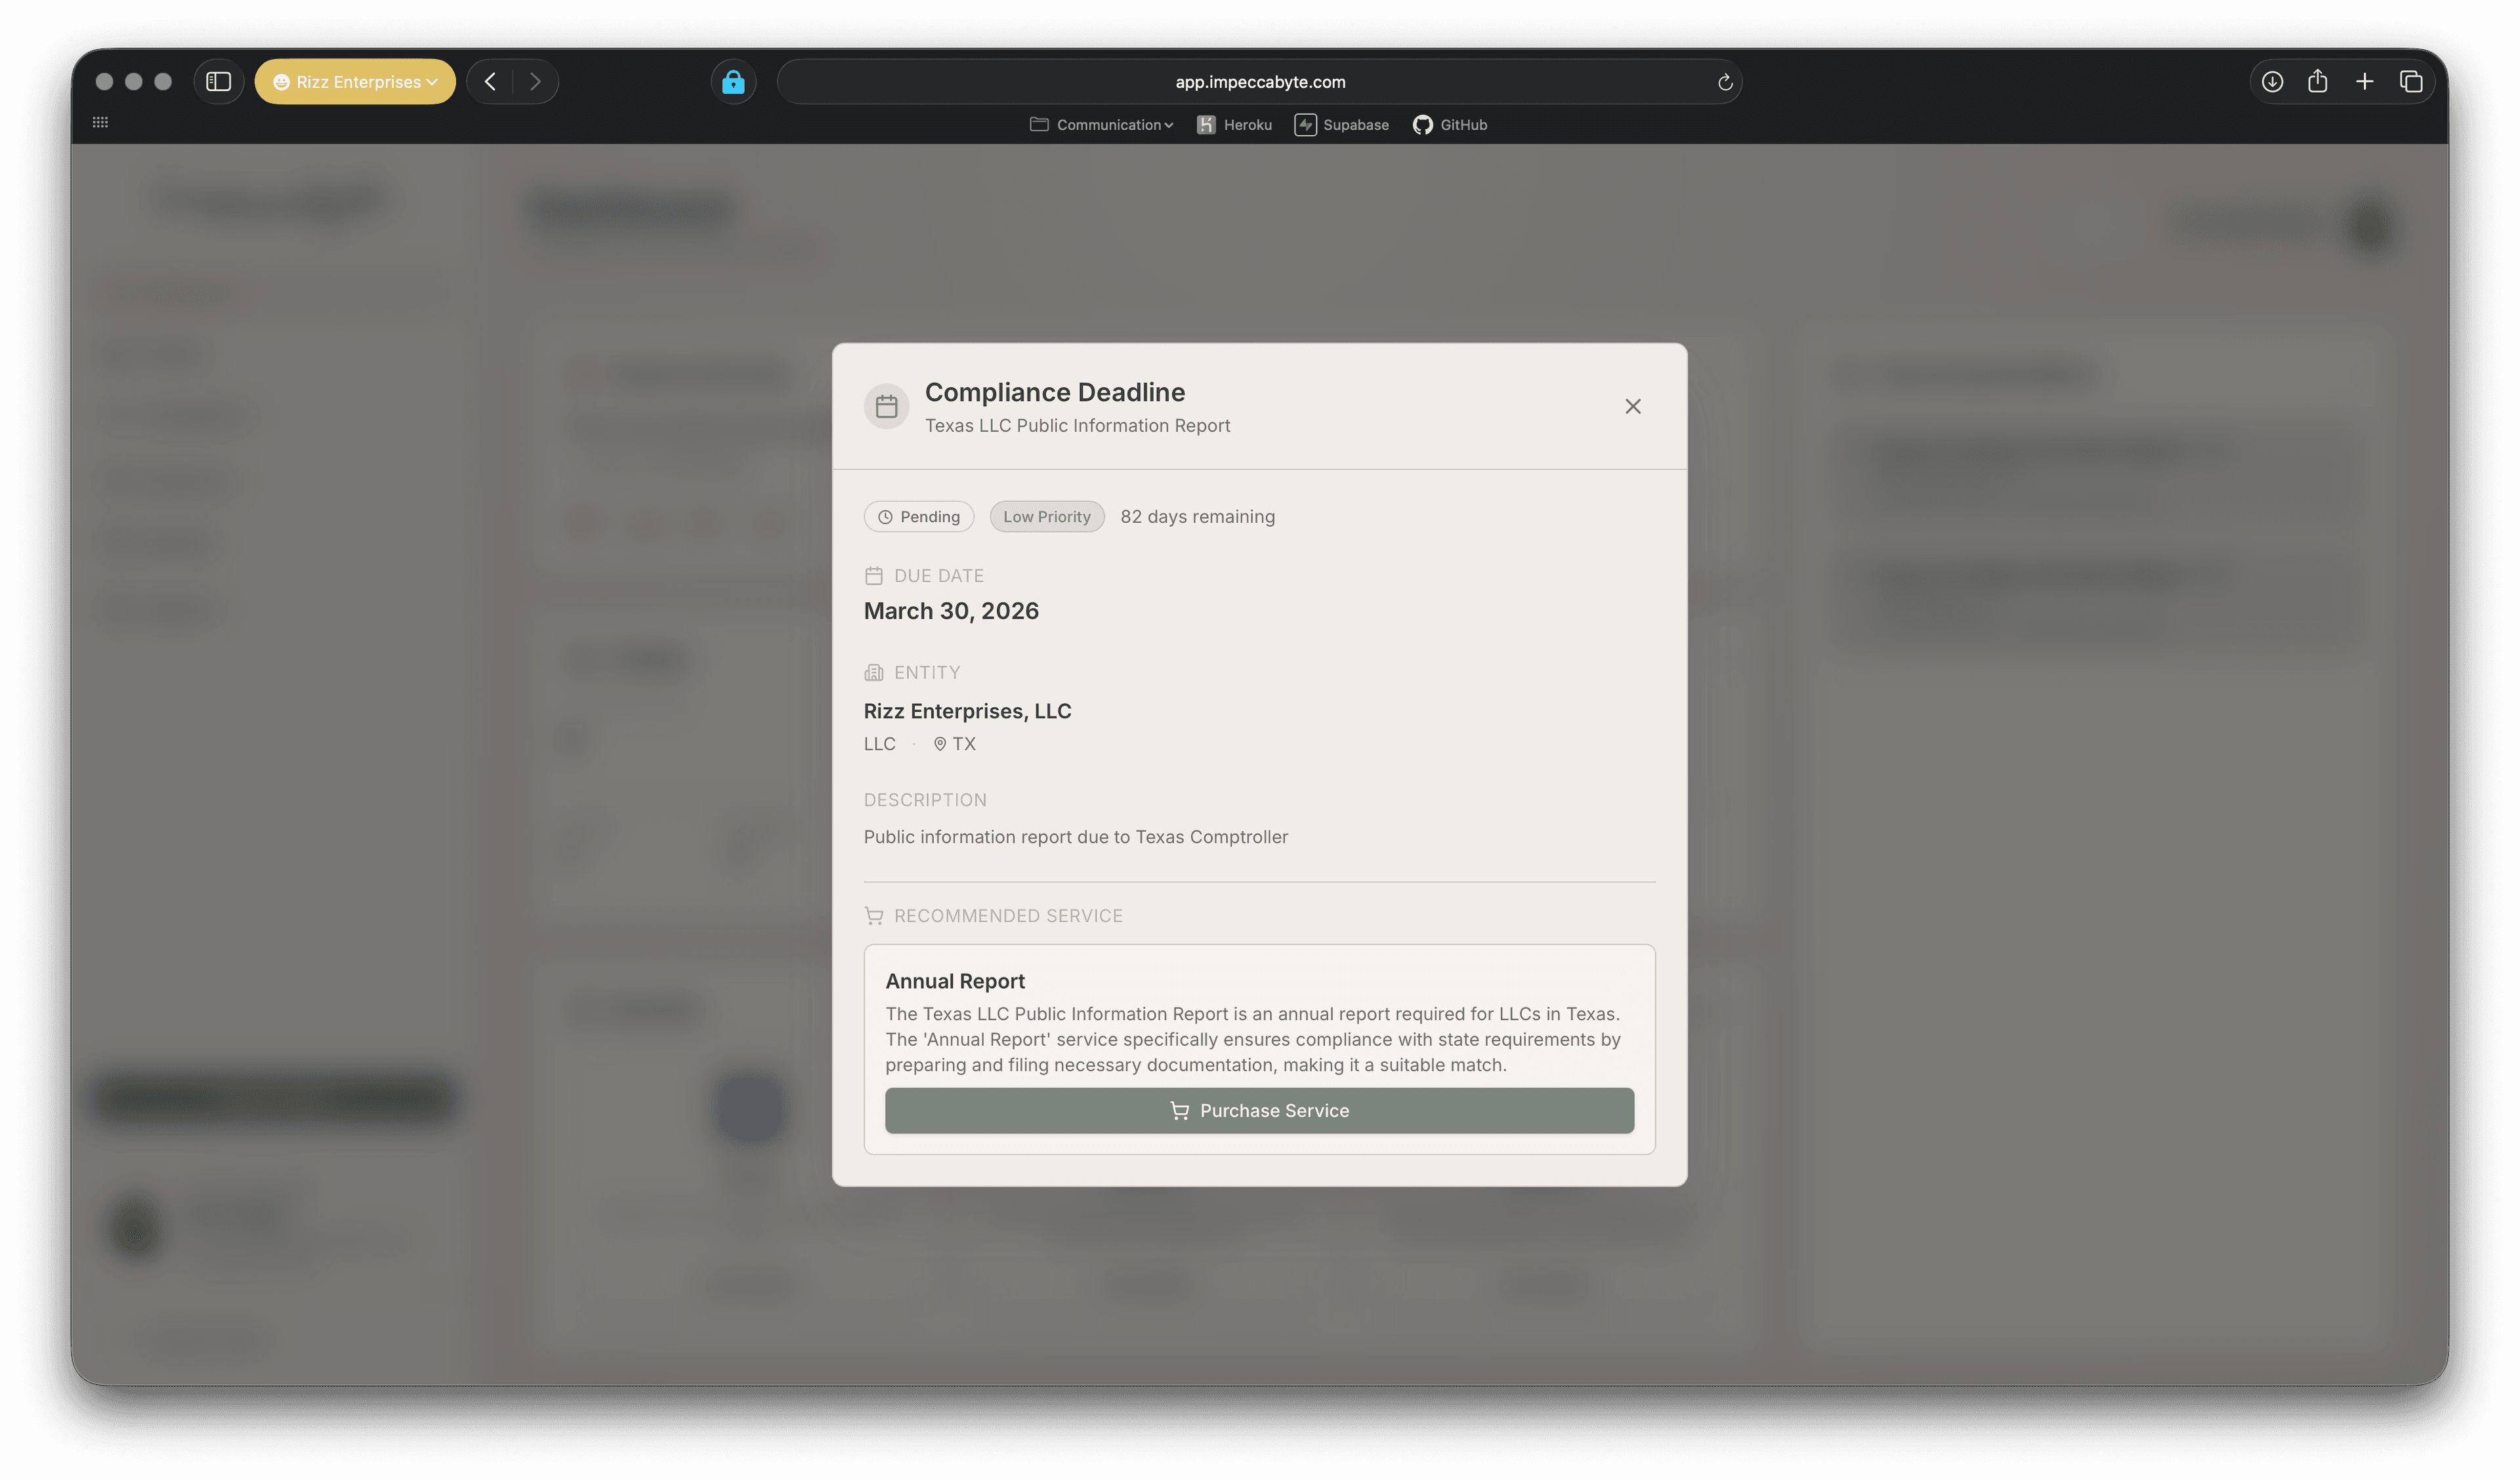Viewport: 2520px width, 1480px height.
Task: Click the Purchase Service button
Action: (1259, 1110)
